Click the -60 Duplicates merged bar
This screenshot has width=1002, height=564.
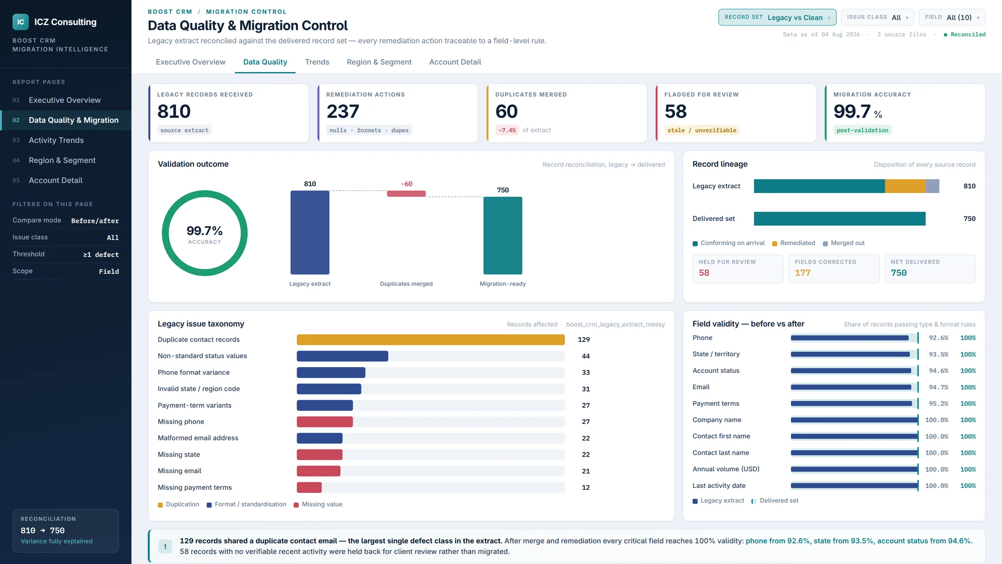(406, 194)
